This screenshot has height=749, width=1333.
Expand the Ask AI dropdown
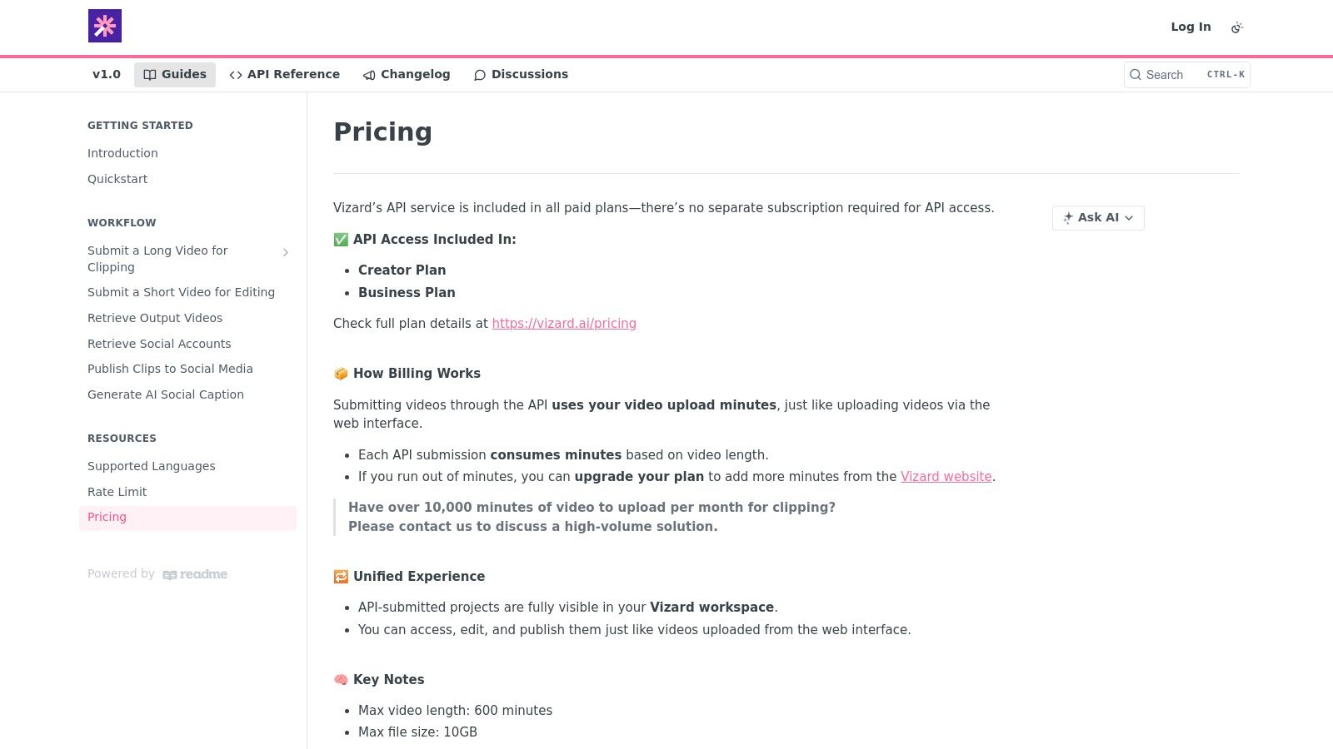point(1098,218)
